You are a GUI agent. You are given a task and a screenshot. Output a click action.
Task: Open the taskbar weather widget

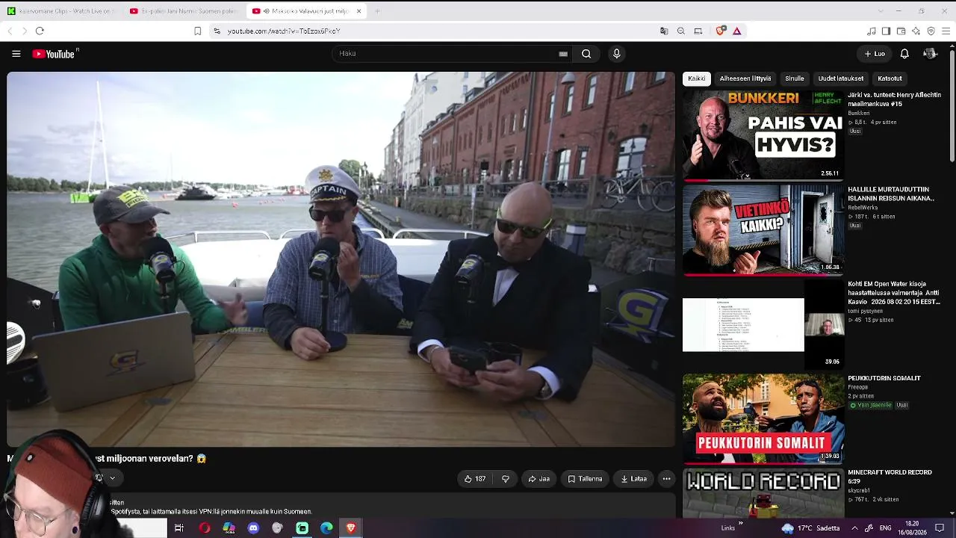[810, 528]
